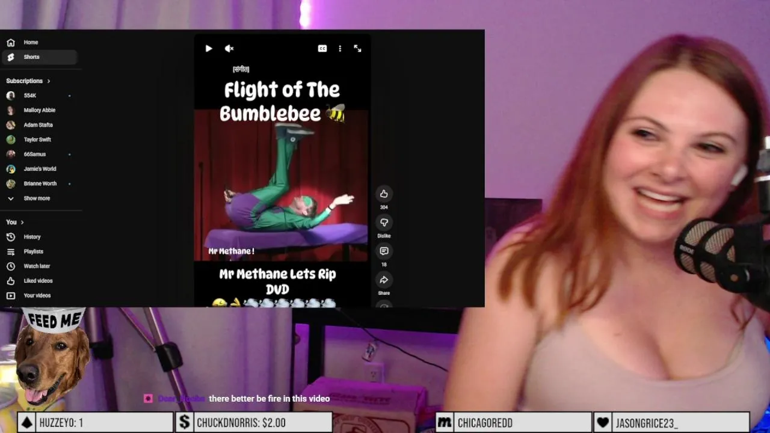This screenshot has width=770, height=433.
Task: Open Brianne Worth channel
Action: click(x=39, y=183)
